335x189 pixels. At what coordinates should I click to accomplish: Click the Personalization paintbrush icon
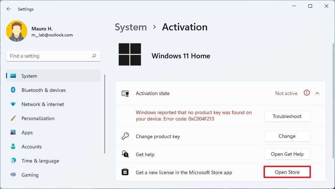[13, 118]
